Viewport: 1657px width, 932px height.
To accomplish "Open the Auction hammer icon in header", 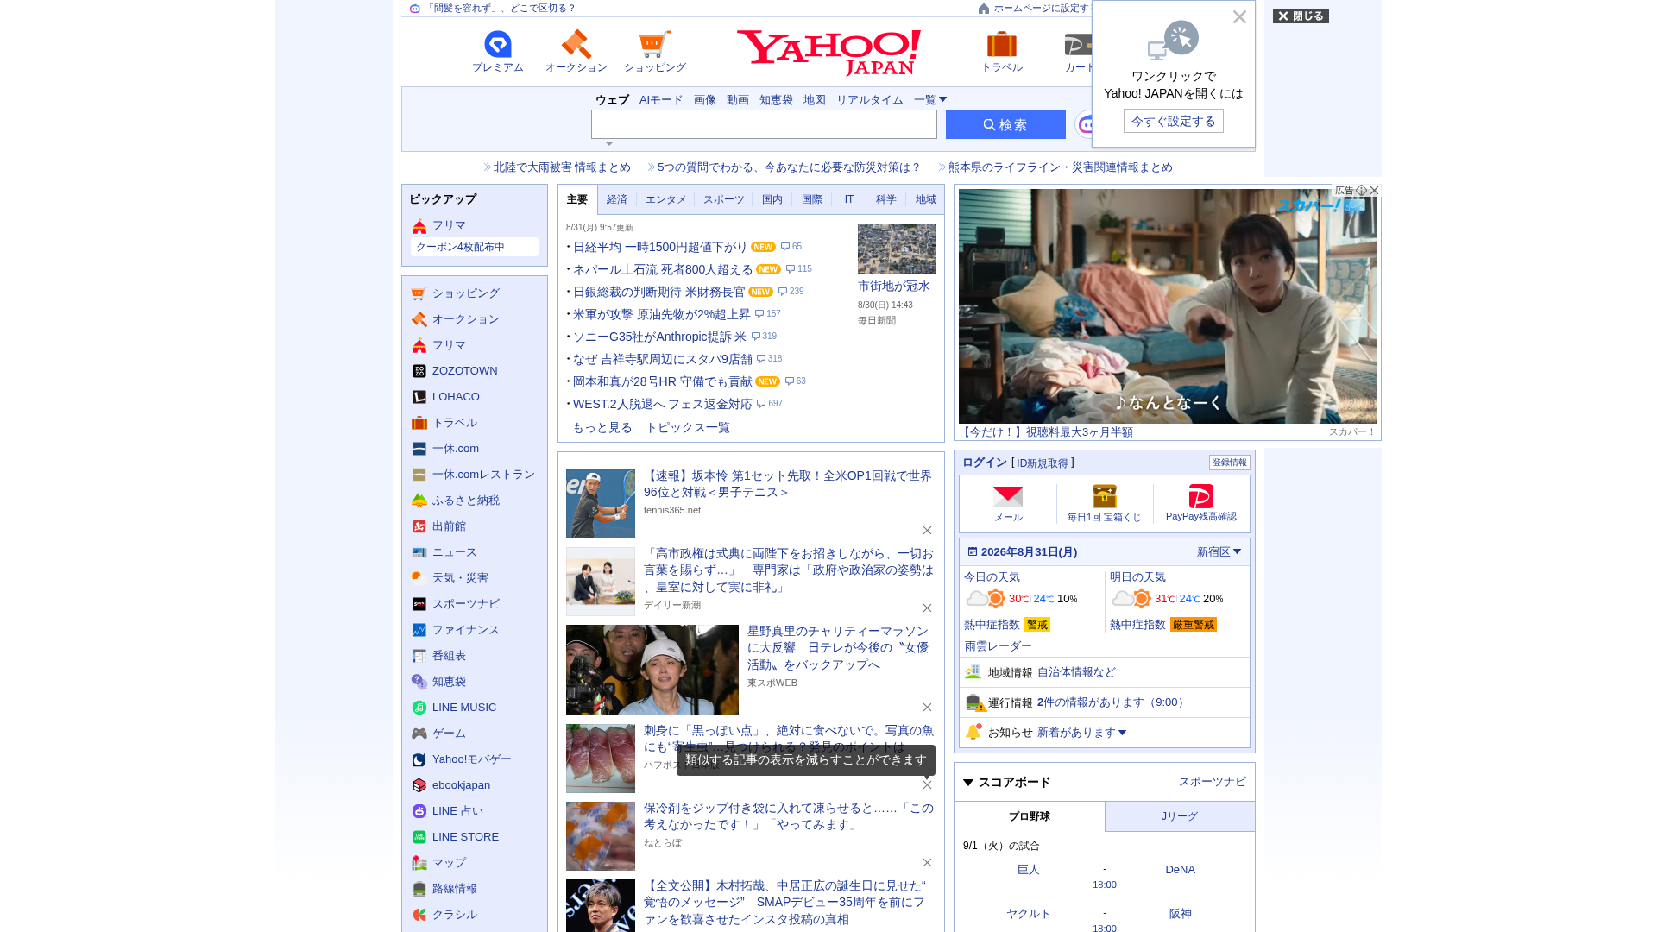I will 576,44.
